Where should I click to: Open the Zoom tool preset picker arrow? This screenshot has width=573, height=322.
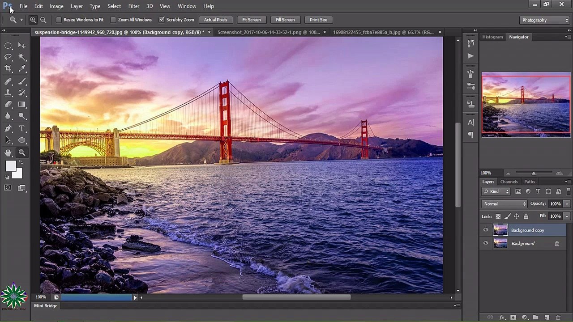click(x=21, y=20)
